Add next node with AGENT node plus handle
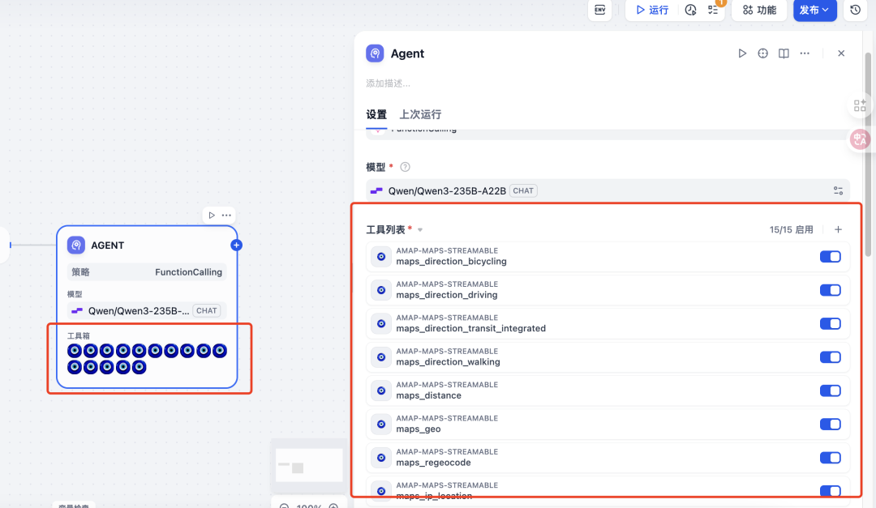This screenshot has height=508, width=876. [236, 245]
